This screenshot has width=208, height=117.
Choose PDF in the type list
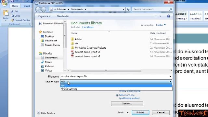click(x=116, y=86)
